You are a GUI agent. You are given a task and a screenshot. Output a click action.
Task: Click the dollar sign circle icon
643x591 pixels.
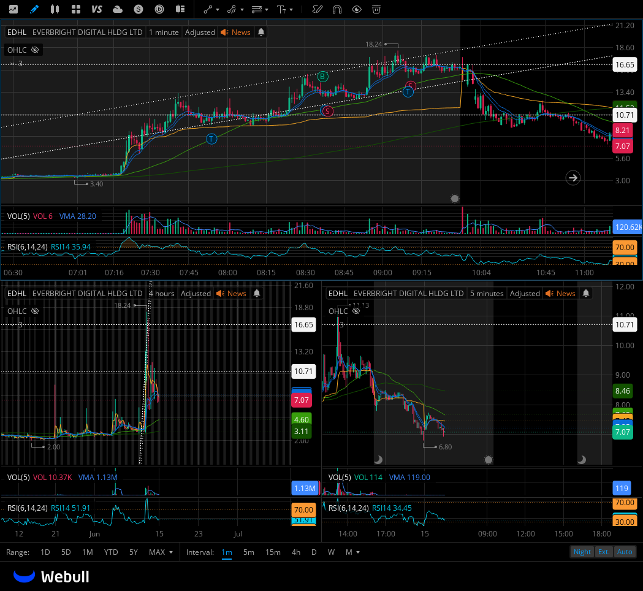(139, 9)
